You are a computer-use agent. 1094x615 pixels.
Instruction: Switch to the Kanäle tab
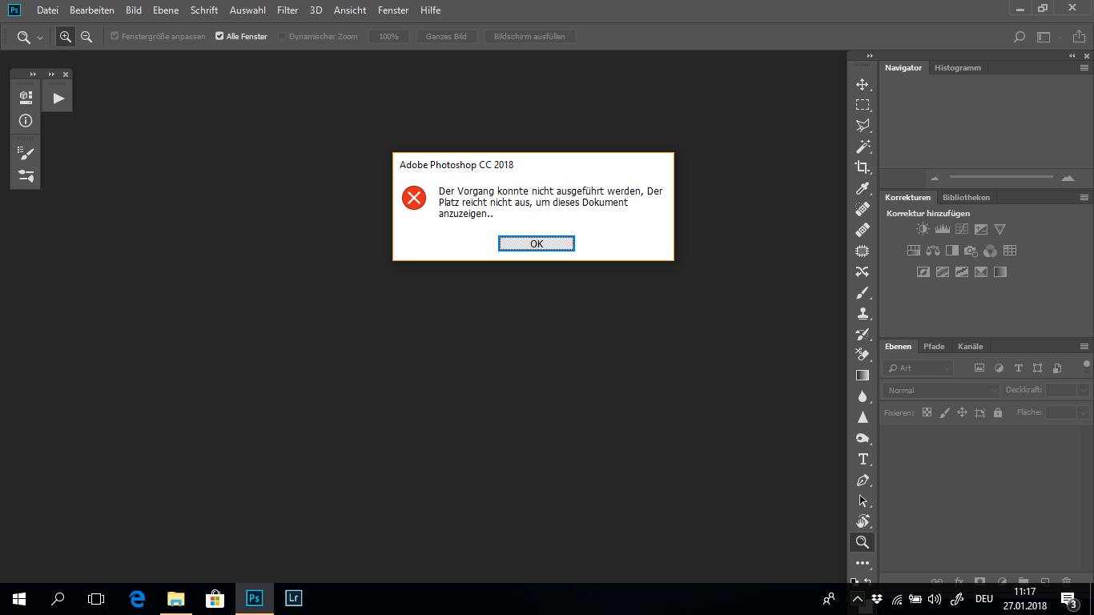tap(970, 347)
